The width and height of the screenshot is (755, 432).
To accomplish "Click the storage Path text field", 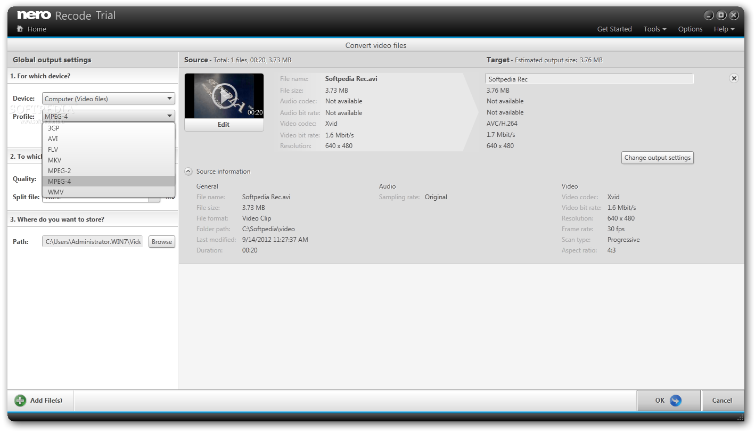I will point(93,242).
